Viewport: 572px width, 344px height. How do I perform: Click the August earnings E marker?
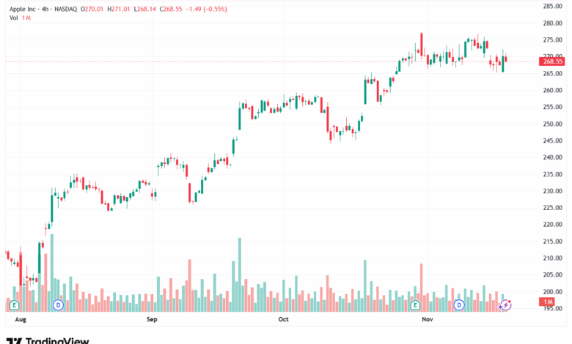[14, 304]
